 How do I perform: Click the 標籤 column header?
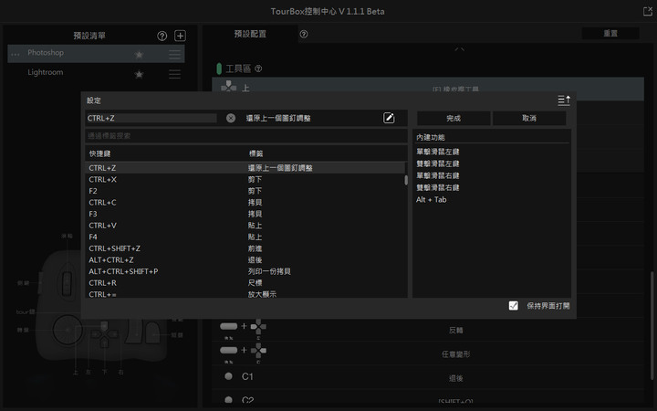point(256,154)
